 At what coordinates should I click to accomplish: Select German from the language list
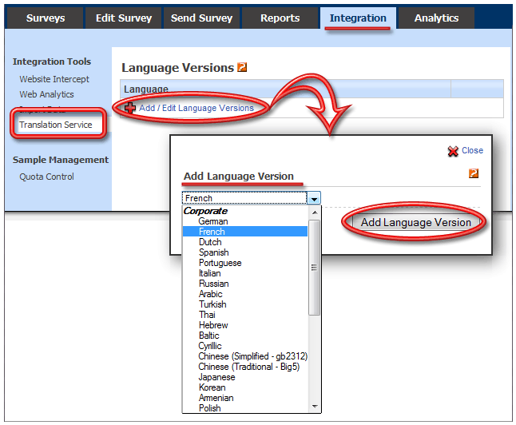213,221
